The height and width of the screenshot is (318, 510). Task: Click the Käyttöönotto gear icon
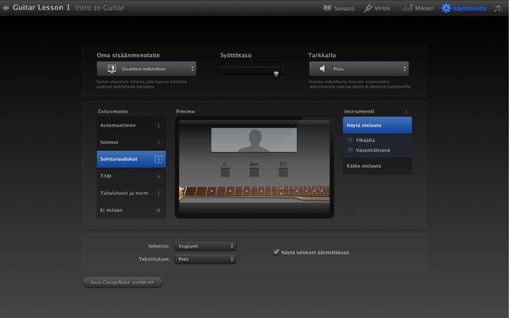click(x=446, y=8)
